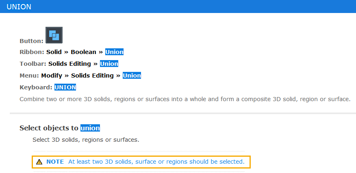Click the Union command button icon

pos(54,35)
